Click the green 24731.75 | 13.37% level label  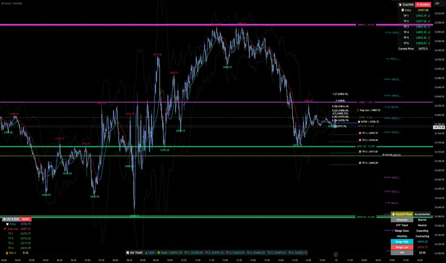366,146
